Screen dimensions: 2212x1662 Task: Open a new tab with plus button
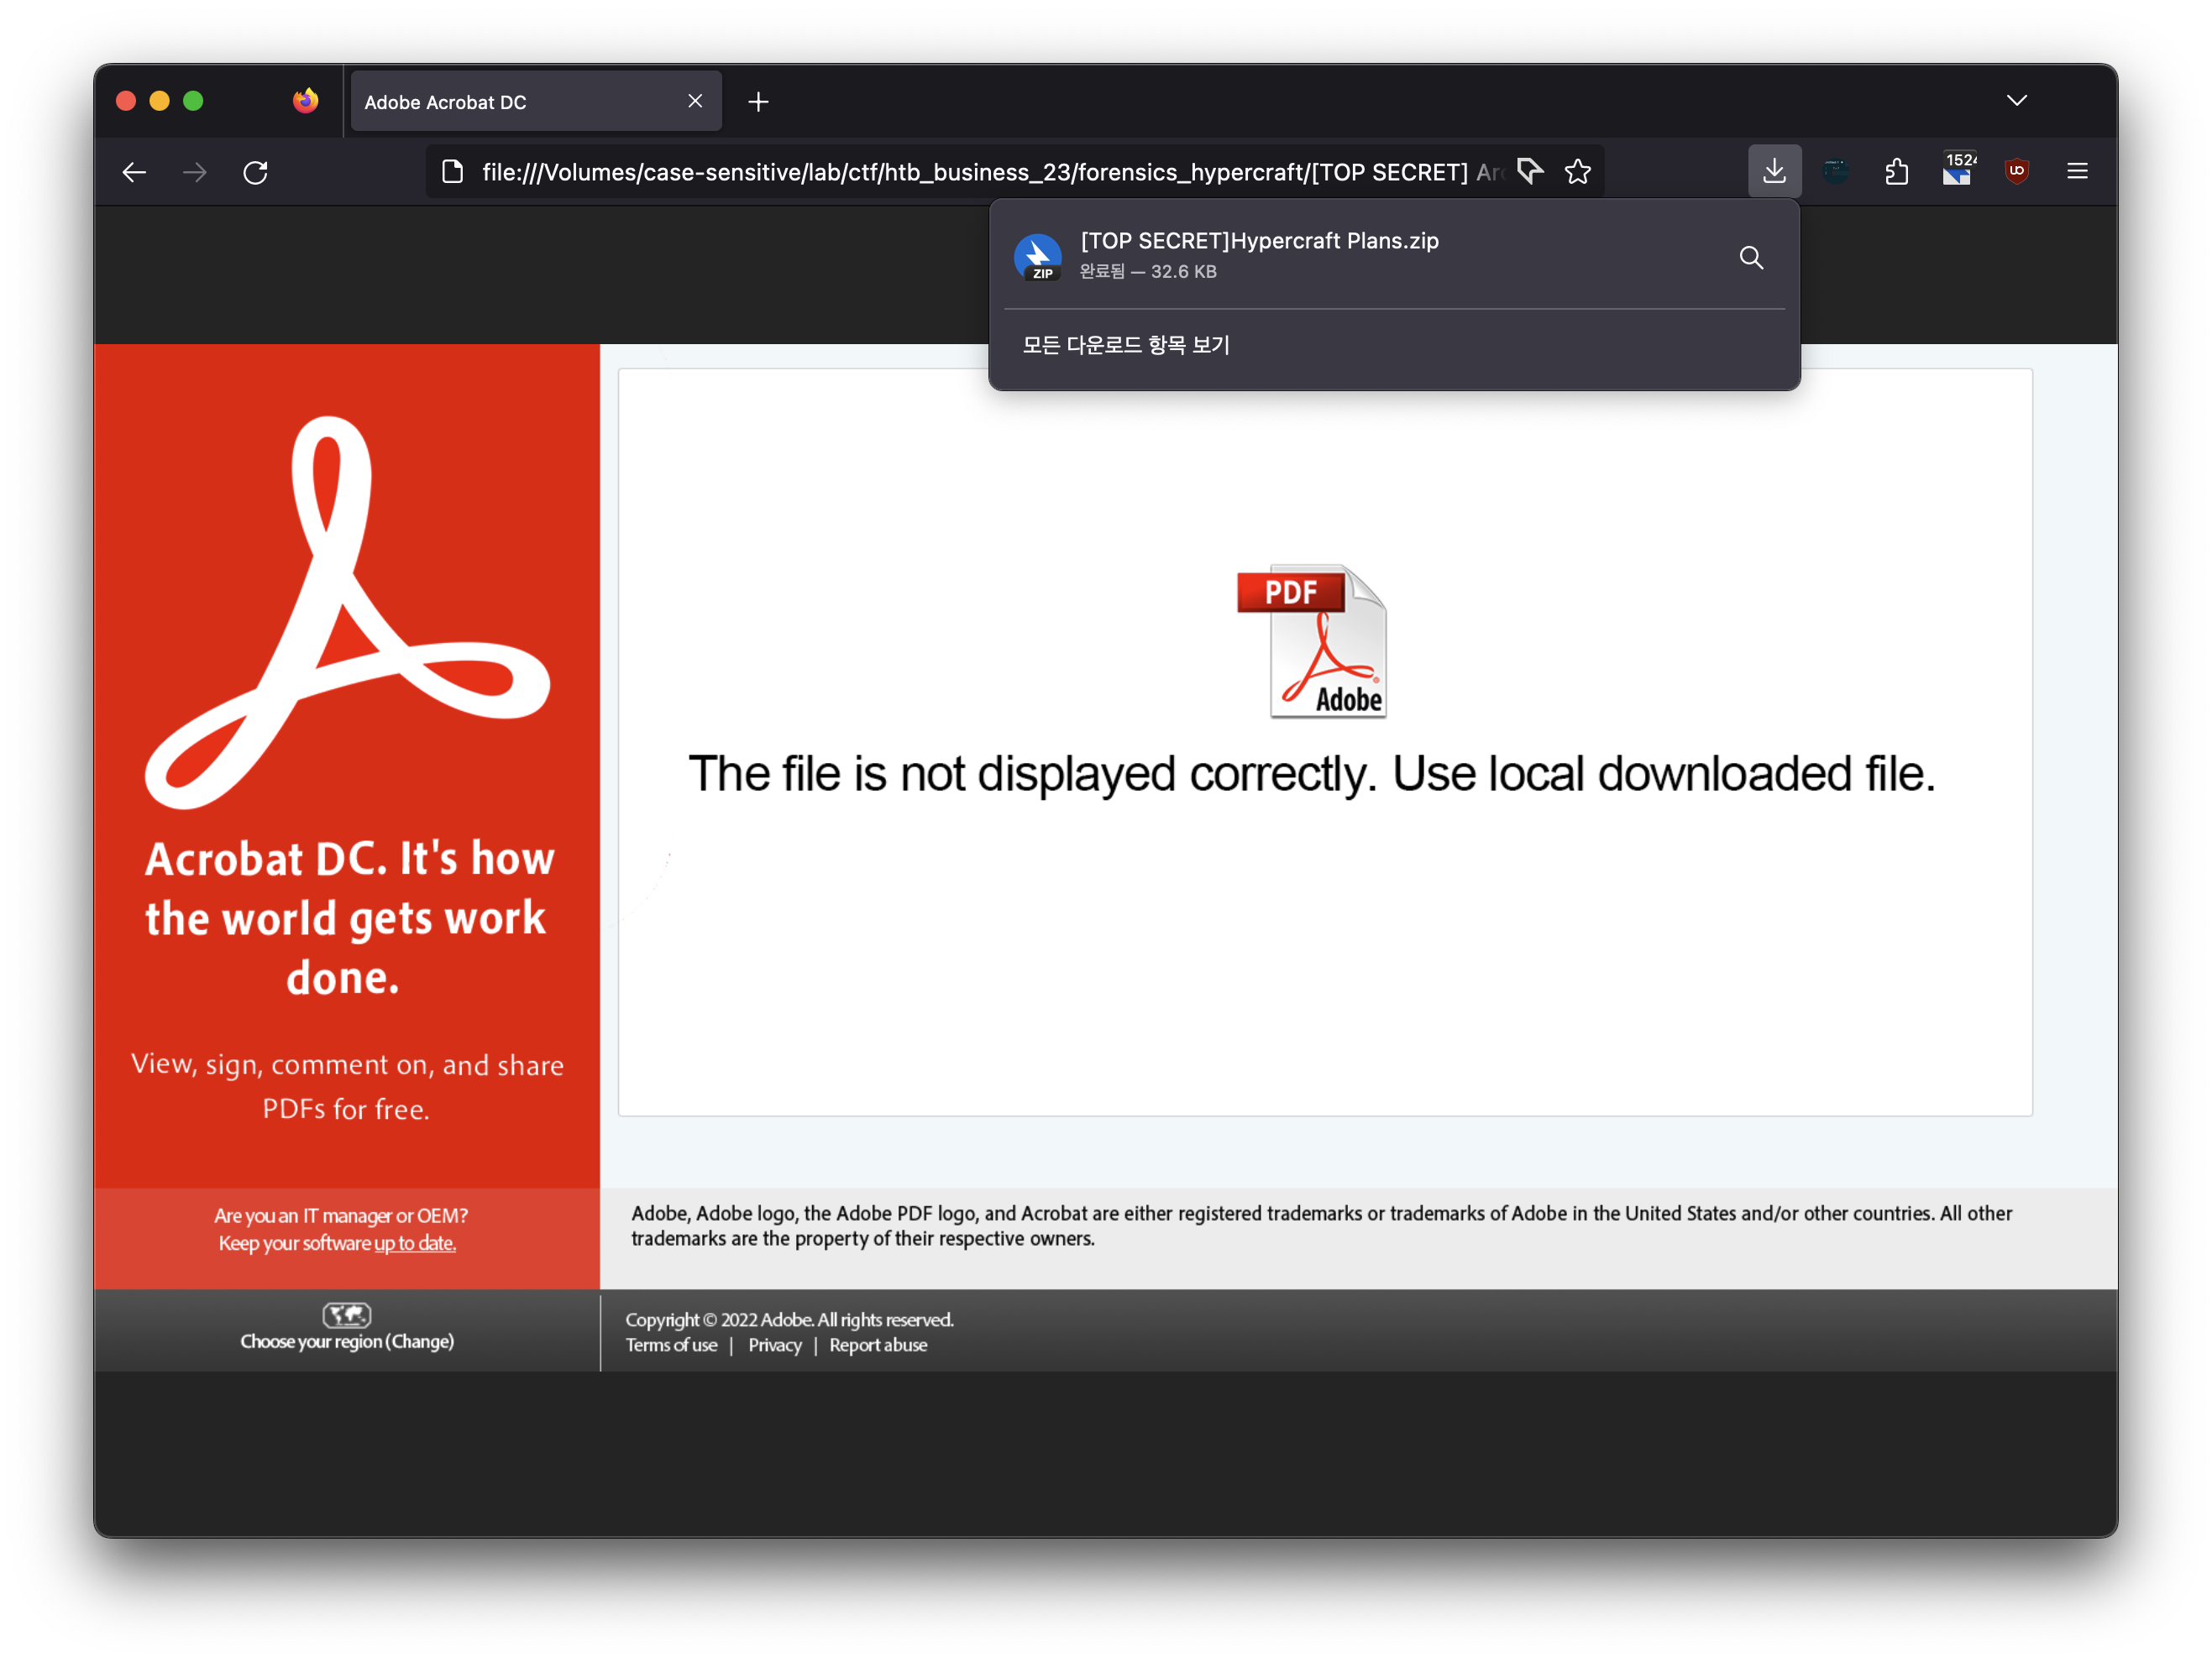[x=758, y=102]
